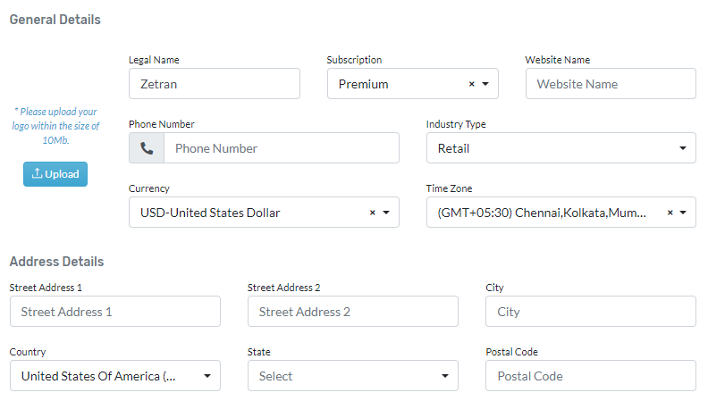Click the Phone Number input field
The image size is (708, 401).
pyautogui.click(x=282, y=148)
